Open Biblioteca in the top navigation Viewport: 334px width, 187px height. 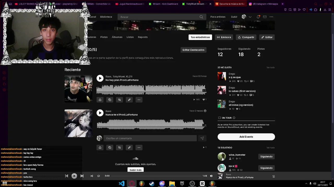point(106,17)
